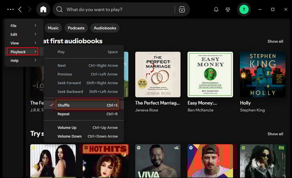
Task: Choose Play in the Playback menu
Action: tap(84, 52)
